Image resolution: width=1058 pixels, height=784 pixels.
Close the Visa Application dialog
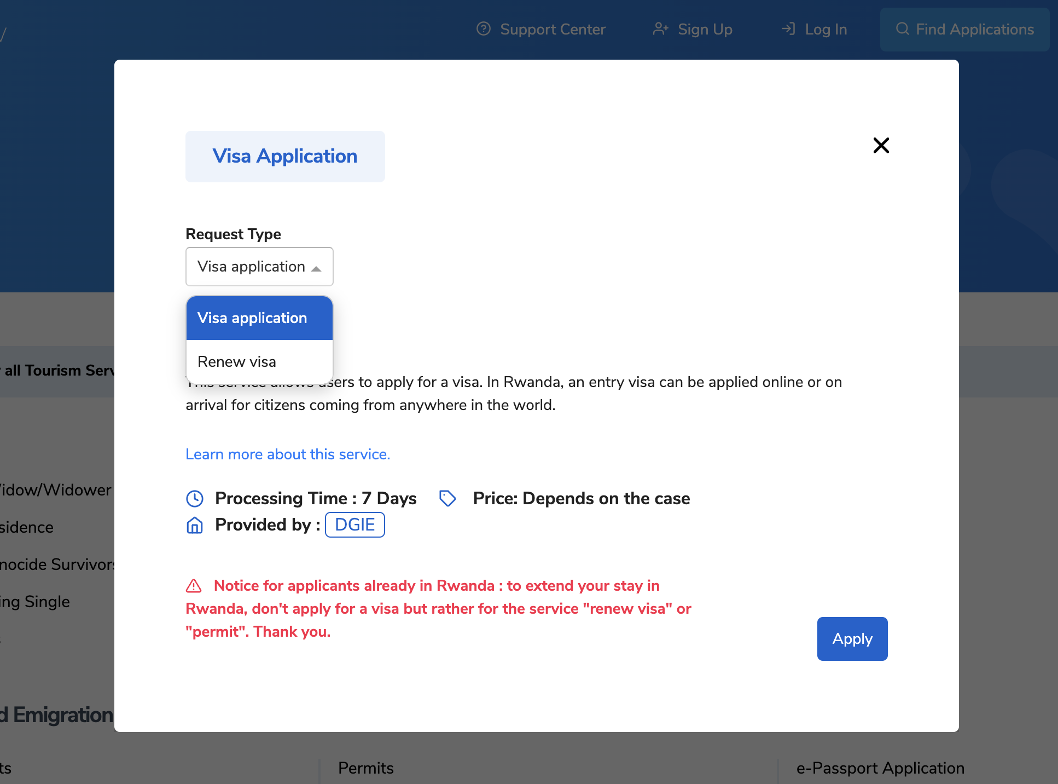tap(881, 145)
